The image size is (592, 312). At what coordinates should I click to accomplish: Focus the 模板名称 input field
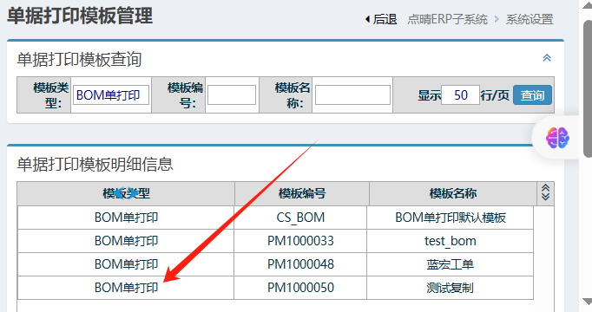352,95
